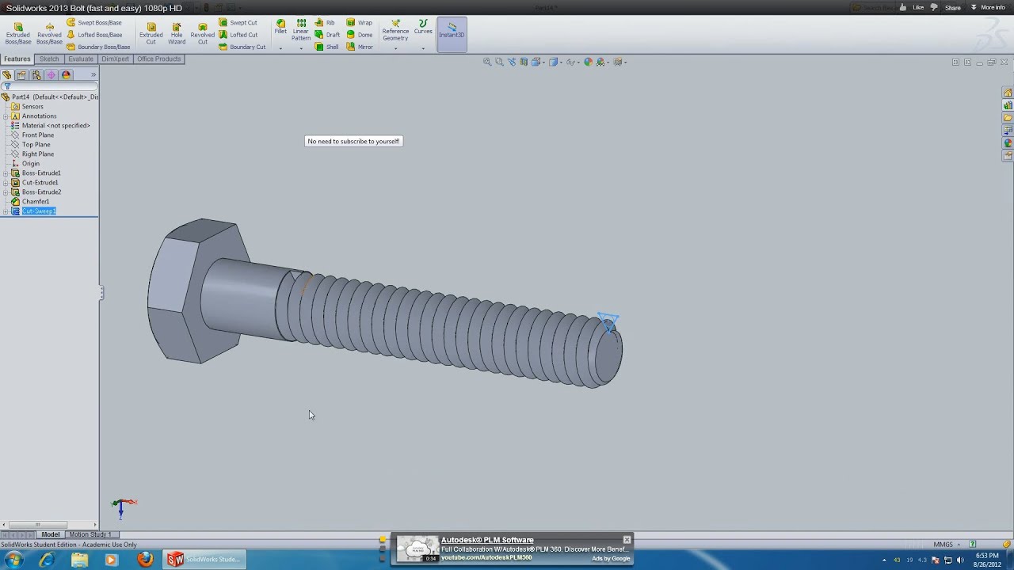Start the Linear Pattern tool
Image resolution: width=1014 pixels, height=570 pixels.
[x=301, y=30]
